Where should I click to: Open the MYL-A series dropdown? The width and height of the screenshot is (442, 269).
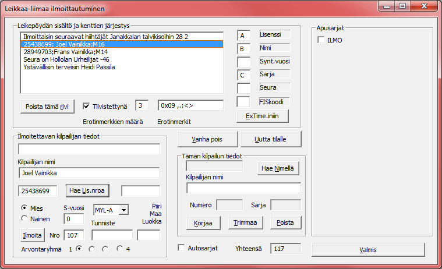(123, 210)
